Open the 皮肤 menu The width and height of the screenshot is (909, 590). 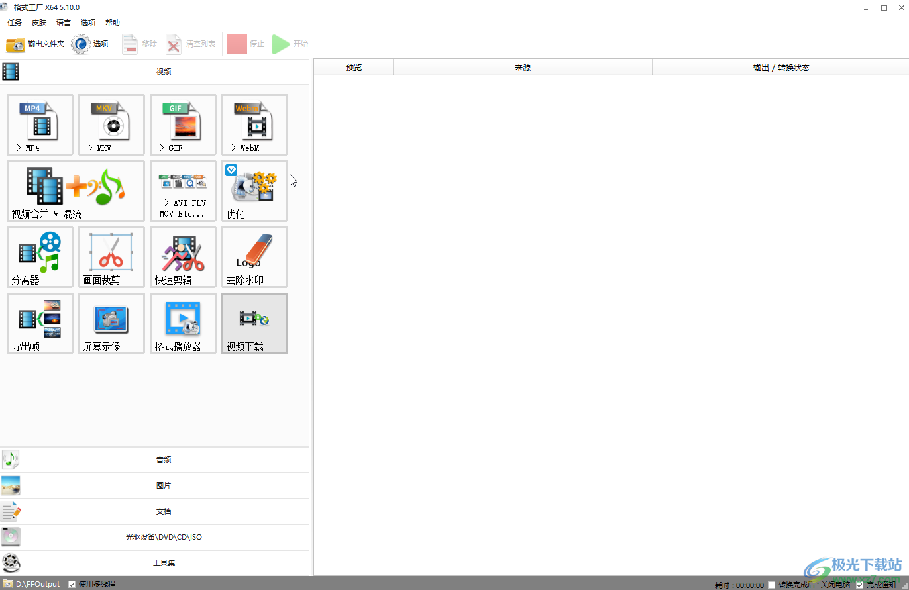pos(39,23)
